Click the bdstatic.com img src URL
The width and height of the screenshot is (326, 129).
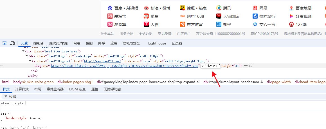point(125,66)
